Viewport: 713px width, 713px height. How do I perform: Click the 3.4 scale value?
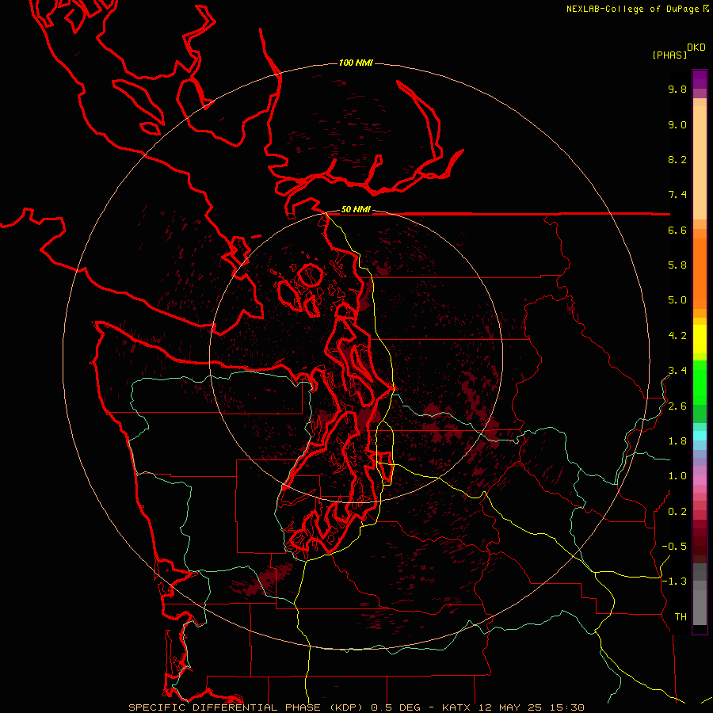677,371
